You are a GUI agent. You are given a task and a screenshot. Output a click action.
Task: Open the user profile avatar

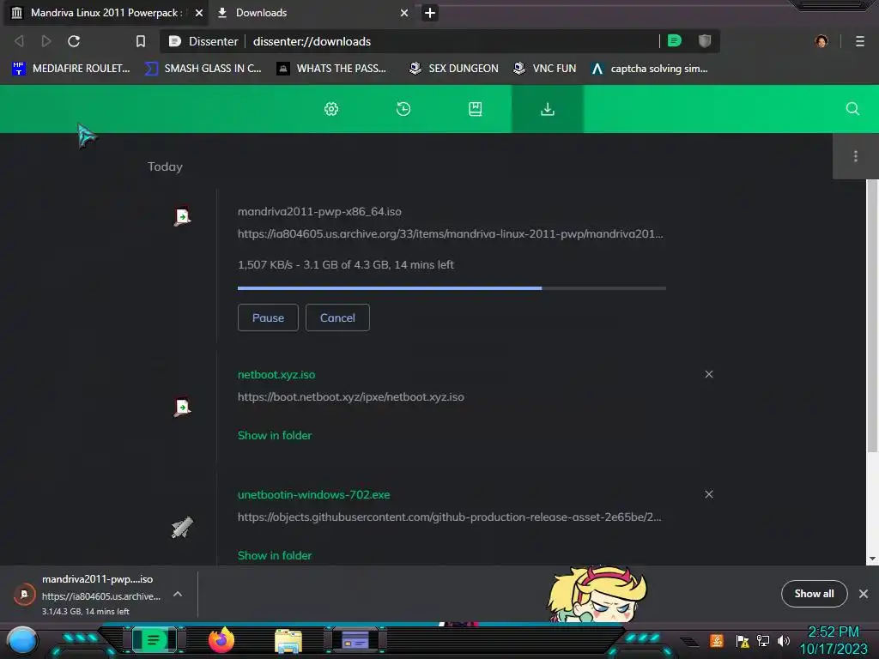coord(821,41)
